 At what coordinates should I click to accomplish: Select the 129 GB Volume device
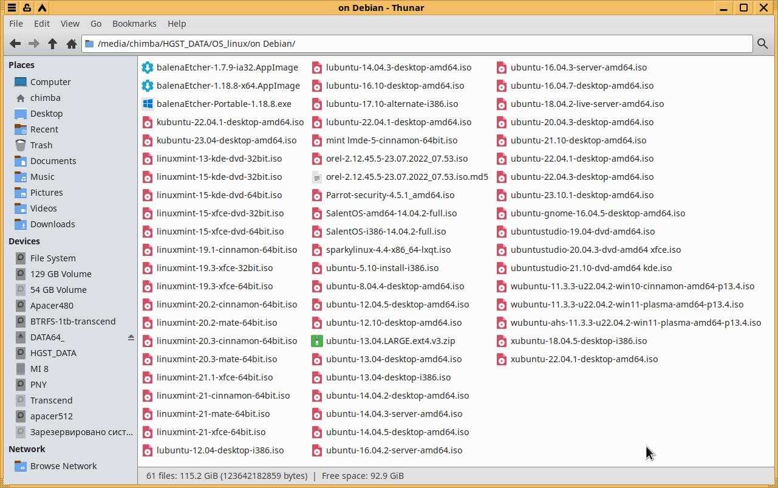(x=61, y=274)
